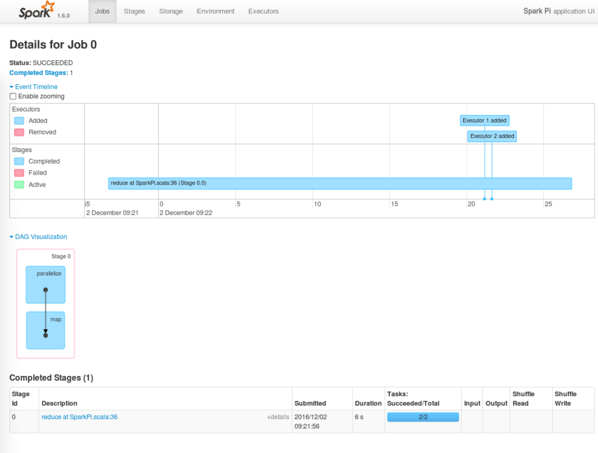This screenshot has height=453, width=598.
Task: Click the Details for Job 0 heading
Action: [x=53, y=44]
